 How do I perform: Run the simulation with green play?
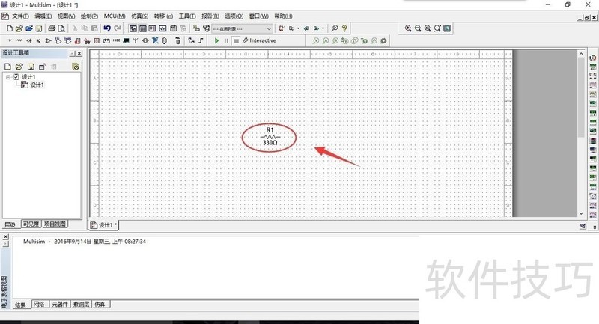pyautogui.click(x=216, y=40)
